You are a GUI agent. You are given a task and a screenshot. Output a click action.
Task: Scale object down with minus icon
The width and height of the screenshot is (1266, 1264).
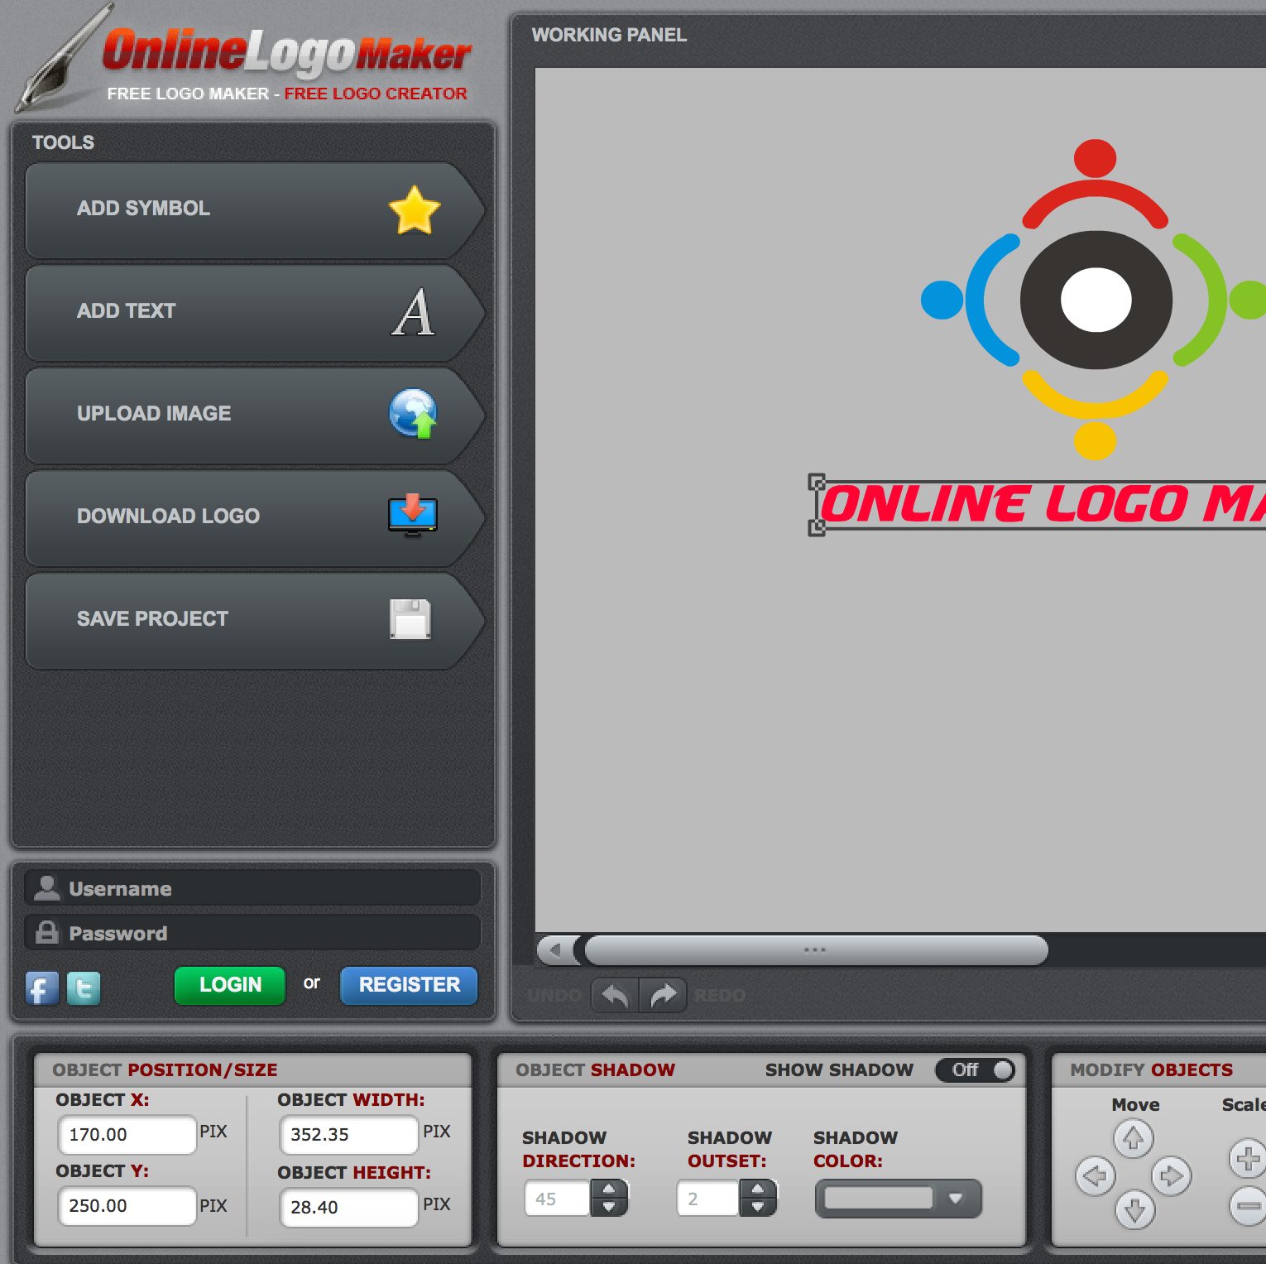point(1248,1206)
